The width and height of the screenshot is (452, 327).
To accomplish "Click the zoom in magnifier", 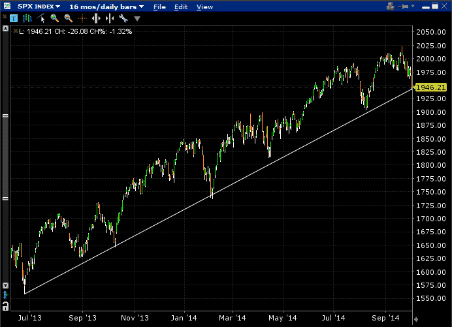I will tap(54, 18).
